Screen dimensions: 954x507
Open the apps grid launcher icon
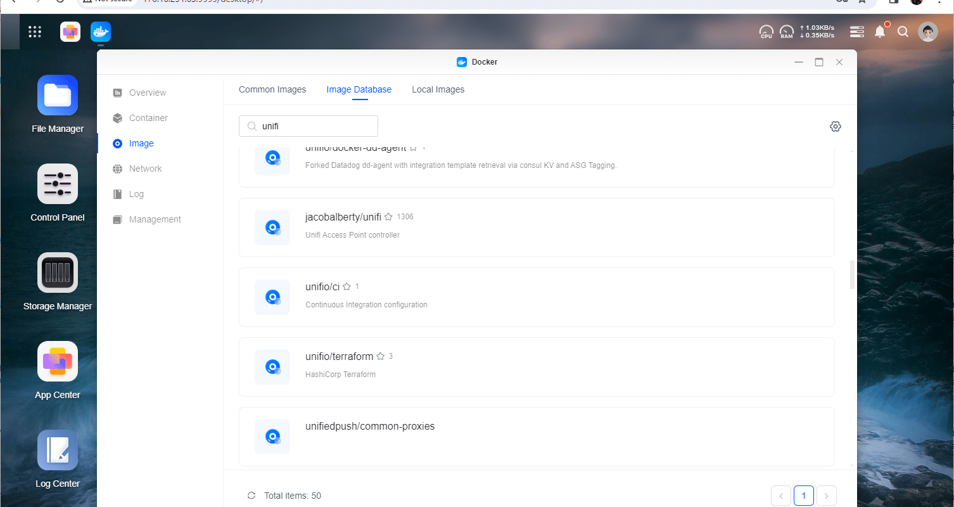point(35,32)
